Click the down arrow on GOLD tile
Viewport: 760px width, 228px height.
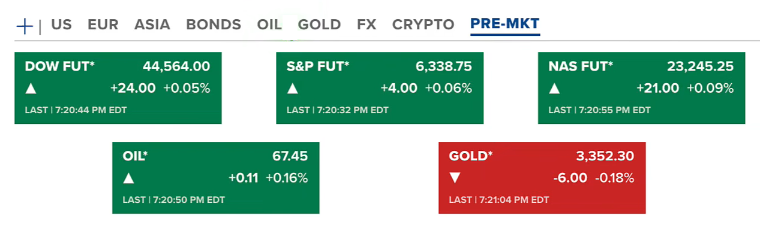click(455, 178)
